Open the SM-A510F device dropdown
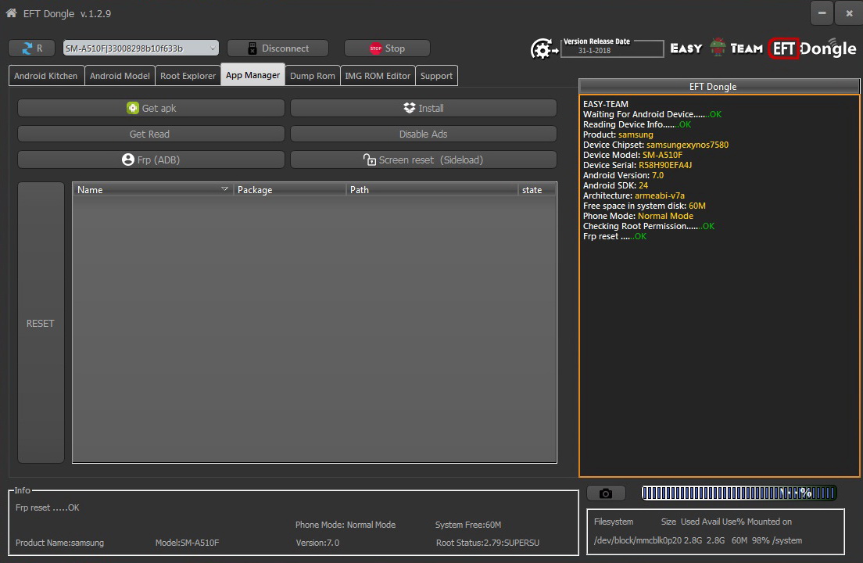Screen dimensions: 863x563 [141, 48]
